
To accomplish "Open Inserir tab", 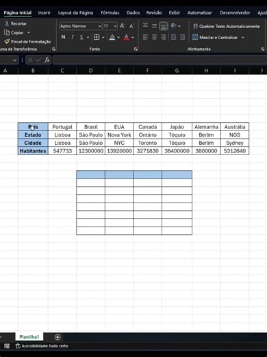I will point(44,13).
